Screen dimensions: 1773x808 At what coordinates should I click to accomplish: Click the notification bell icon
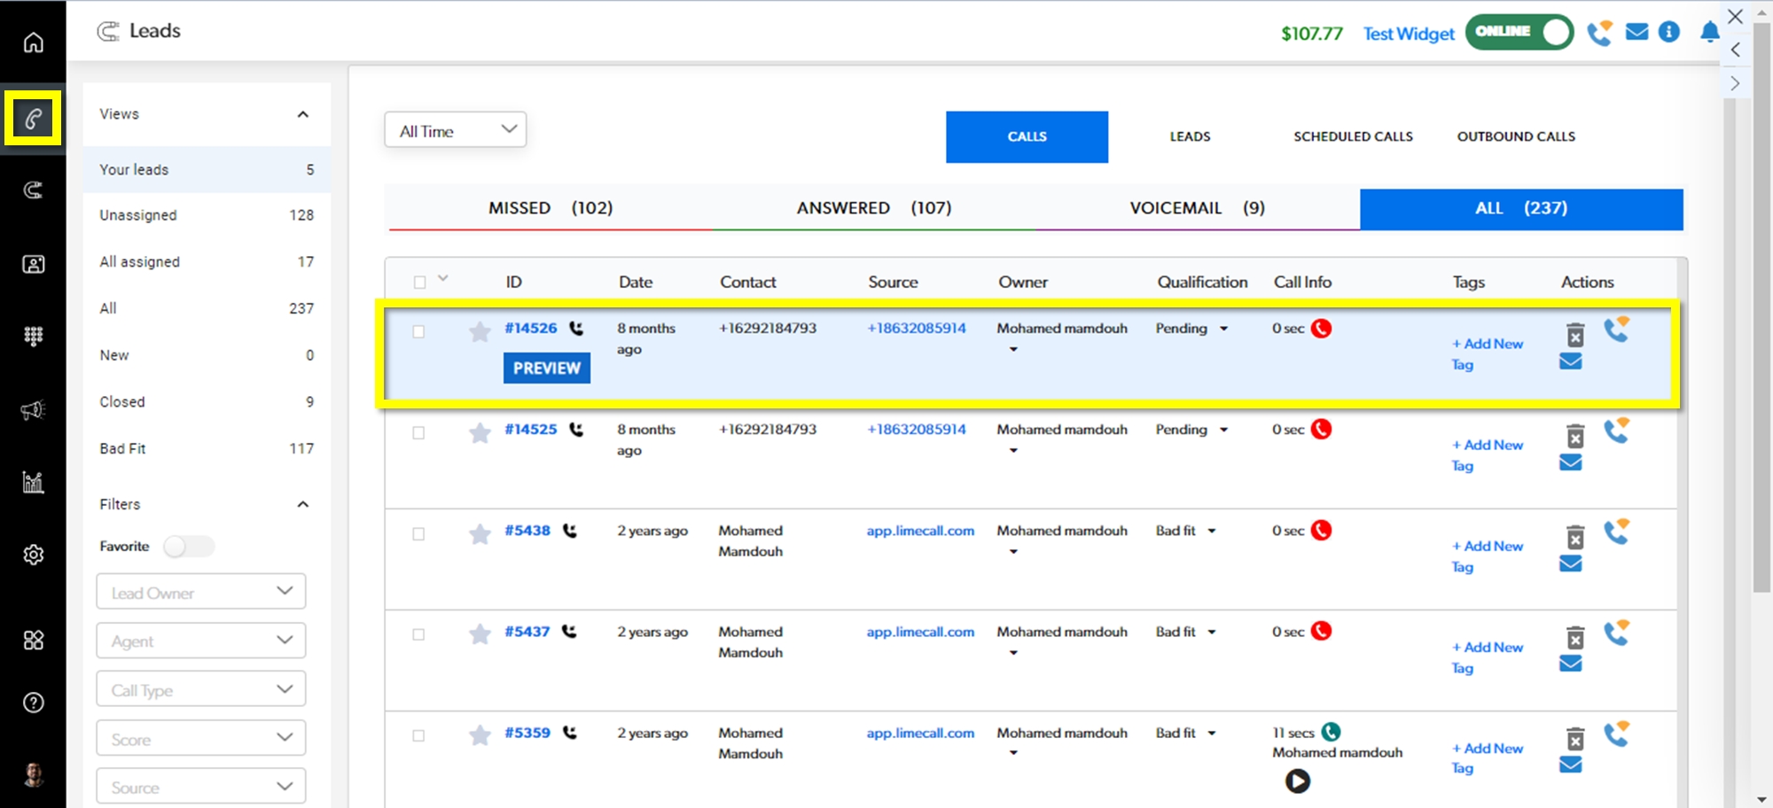click(x=1709, y=33)
